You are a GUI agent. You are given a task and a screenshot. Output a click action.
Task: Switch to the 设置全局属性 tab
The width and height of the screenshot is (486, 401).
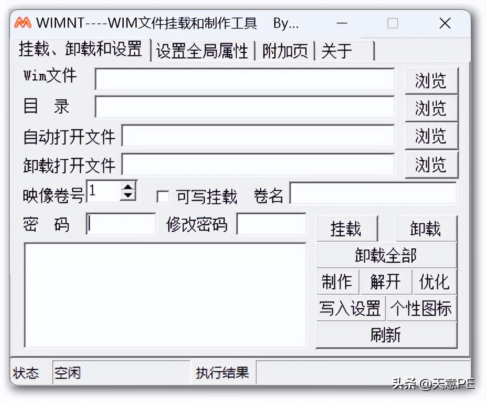(203, 51)
